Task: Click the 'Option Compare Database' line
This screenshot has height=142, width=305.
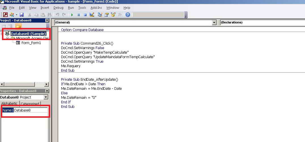Action: pos(82,30)
